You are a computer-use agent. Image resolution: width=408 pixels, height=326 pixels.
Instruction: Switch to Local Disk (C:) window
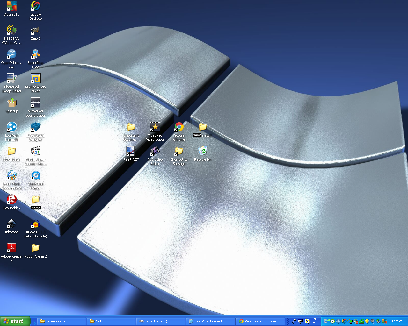pyautogui.click(x=161, y=321)
